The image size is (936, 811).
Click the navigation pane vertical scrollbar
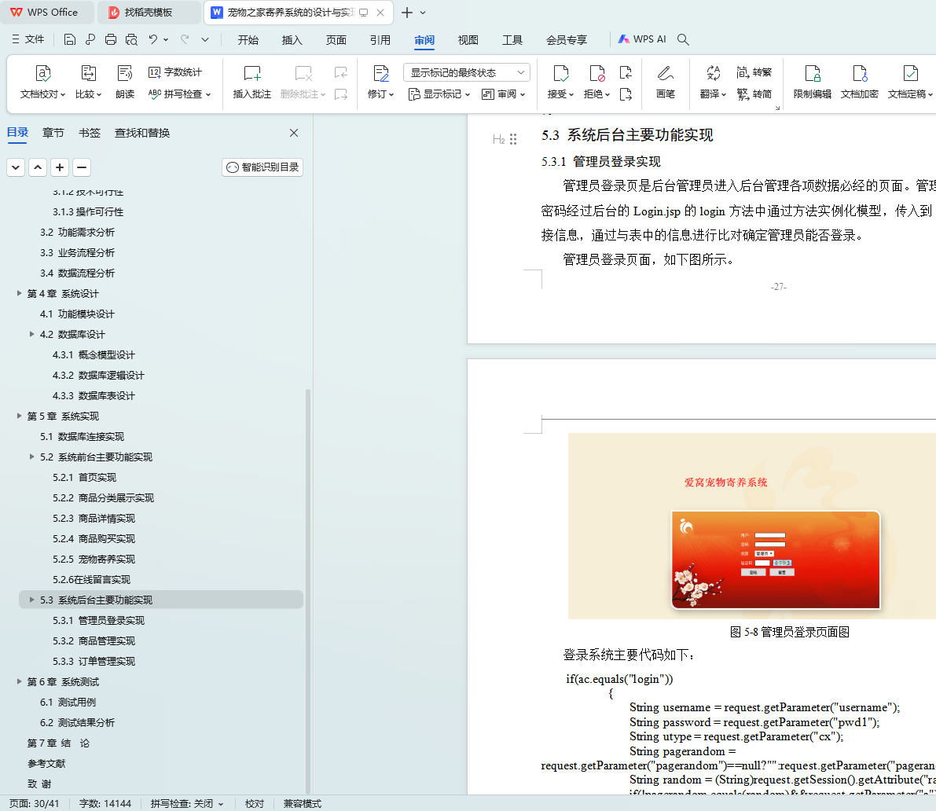tap(308, 591)
